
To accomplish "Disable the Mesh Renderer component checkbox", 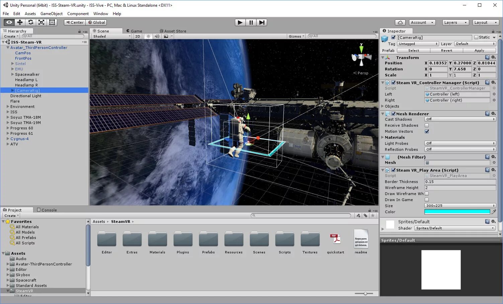I will pos(394,114).
